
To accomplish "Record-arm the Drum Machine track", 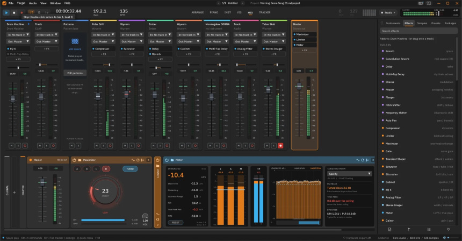I will point(25,146).
